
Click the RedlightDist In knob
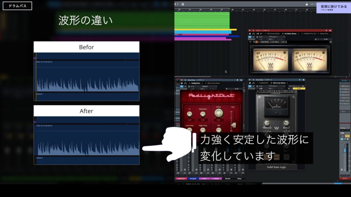(189, 114)
